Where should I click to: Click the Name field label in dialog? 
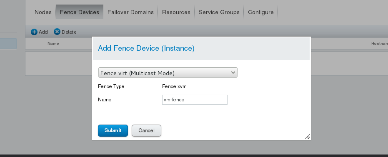(x=105, y=100)
